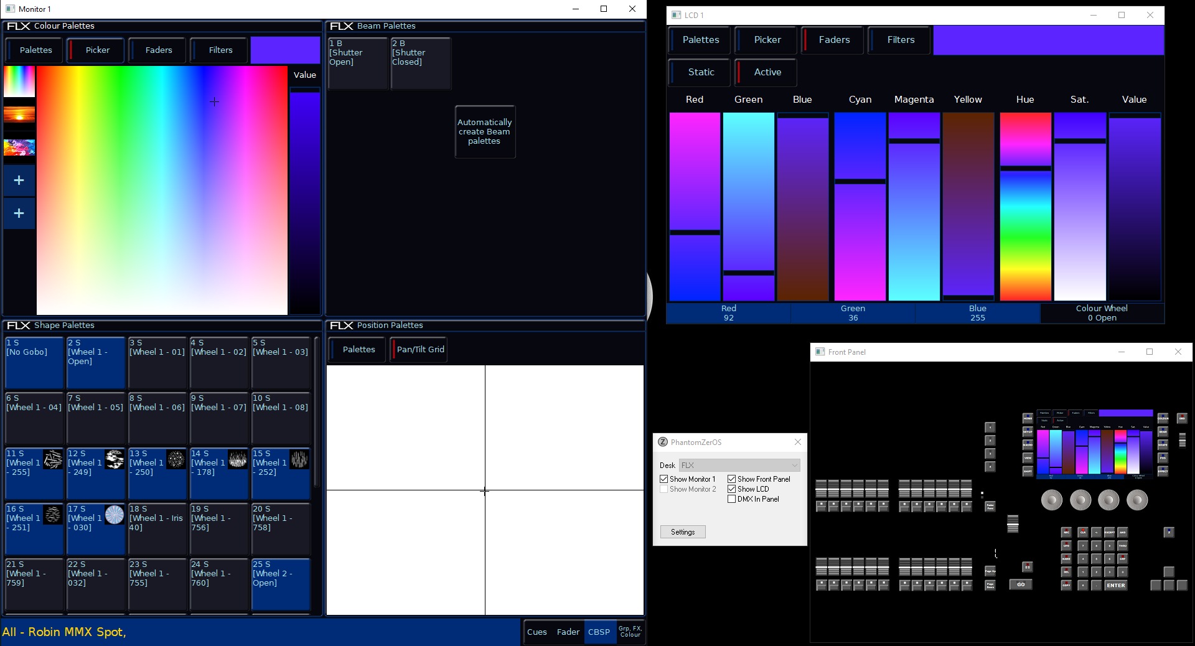Open the Desk FLX dropdown
Viewport: 1195px width, 646px height.
[x=739, y=465]
